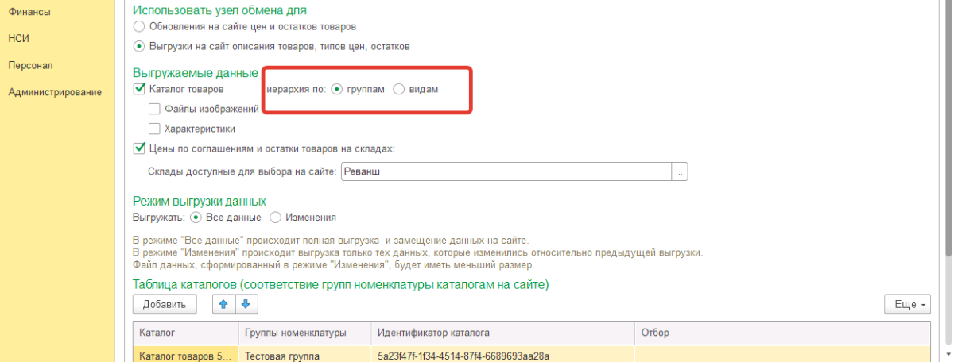Image resolution: width=954 pixels, height=362 pixels.
Task: Open 'Финансы' section in sidebar
Action: point(29,12)
